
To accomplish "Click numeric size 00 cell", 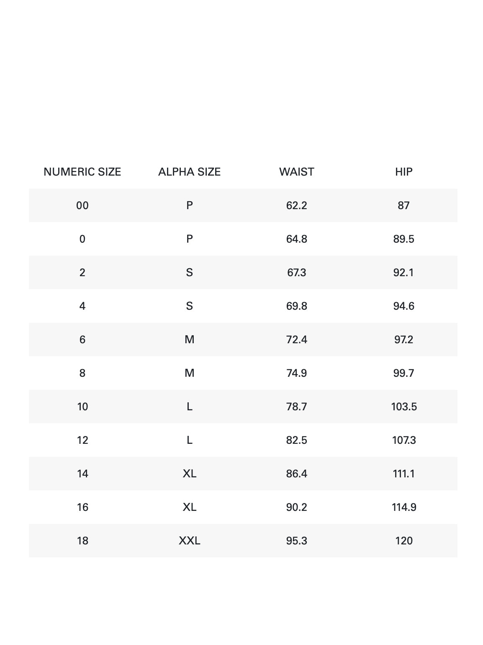I will (82, 205).
